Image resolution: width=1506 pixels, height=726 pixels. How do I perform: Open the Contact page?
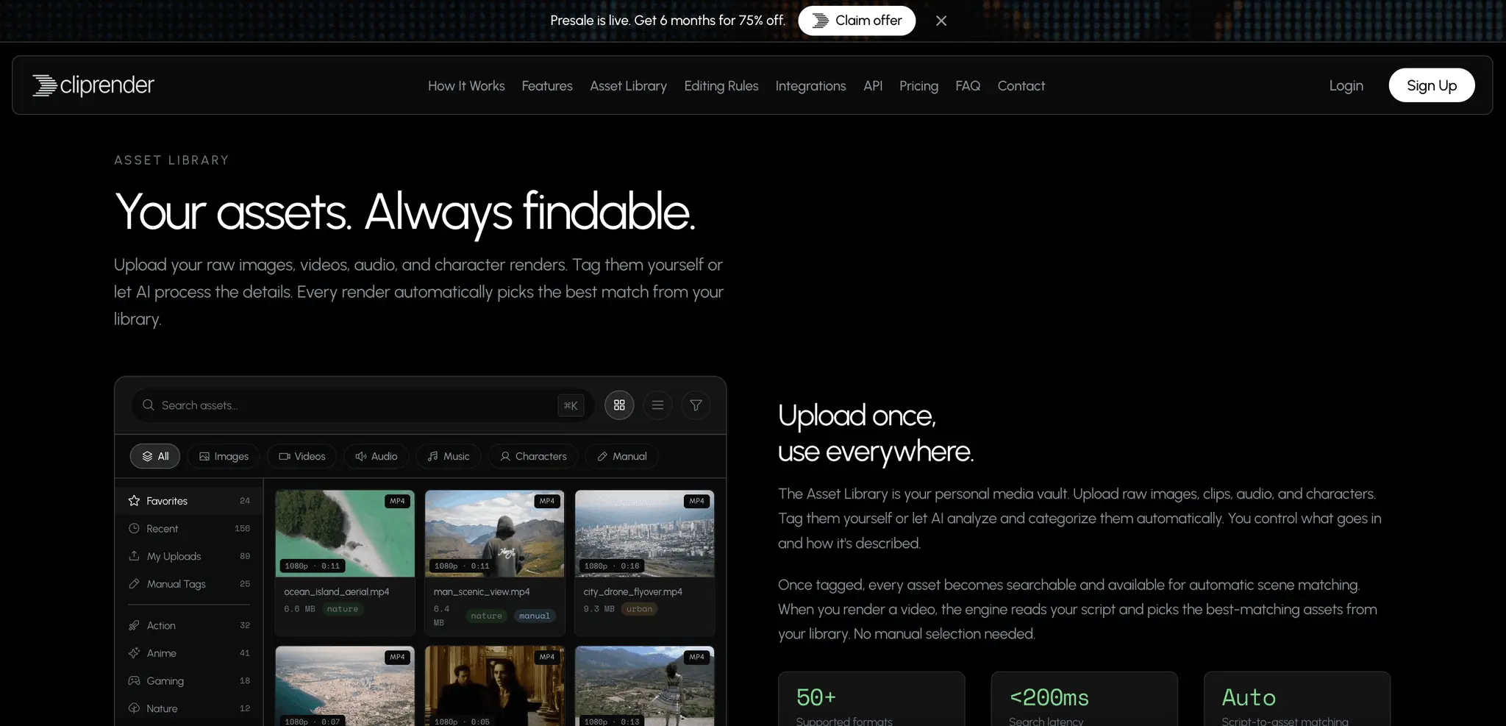1021,86
